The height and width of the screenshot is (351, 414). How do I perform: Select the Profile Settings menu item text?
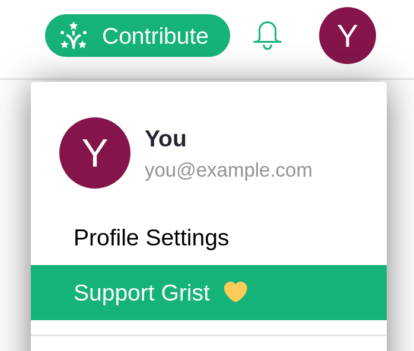(151, 238)
